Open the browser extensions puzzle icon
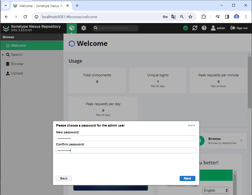The width and height of the screenshot is (252, 195). [204, 17]
